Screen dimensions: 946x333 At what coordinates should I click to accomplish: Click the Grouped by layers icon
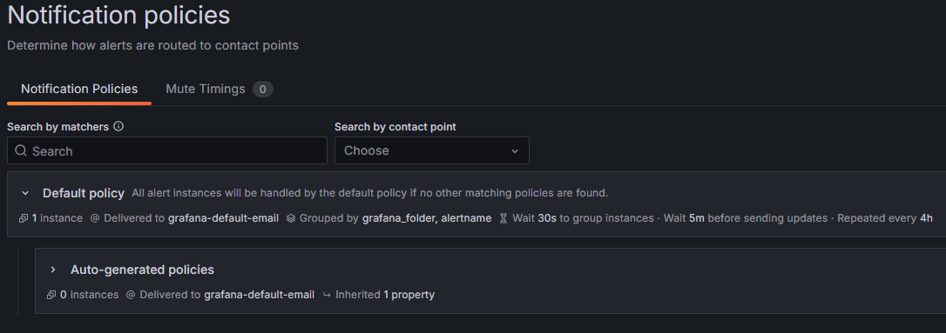point(291,218)
